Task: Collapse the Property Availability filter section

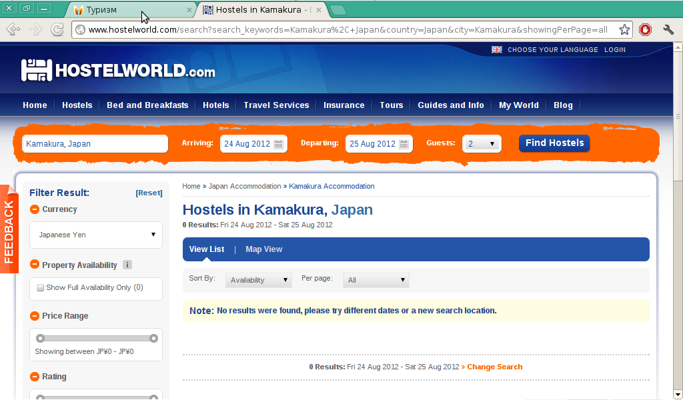Action: 35,264
